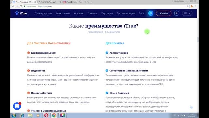This screenshot has height=118, width=209.
Task: Open the Дорожная карта nav item
Action: click(x=126, y=13)
